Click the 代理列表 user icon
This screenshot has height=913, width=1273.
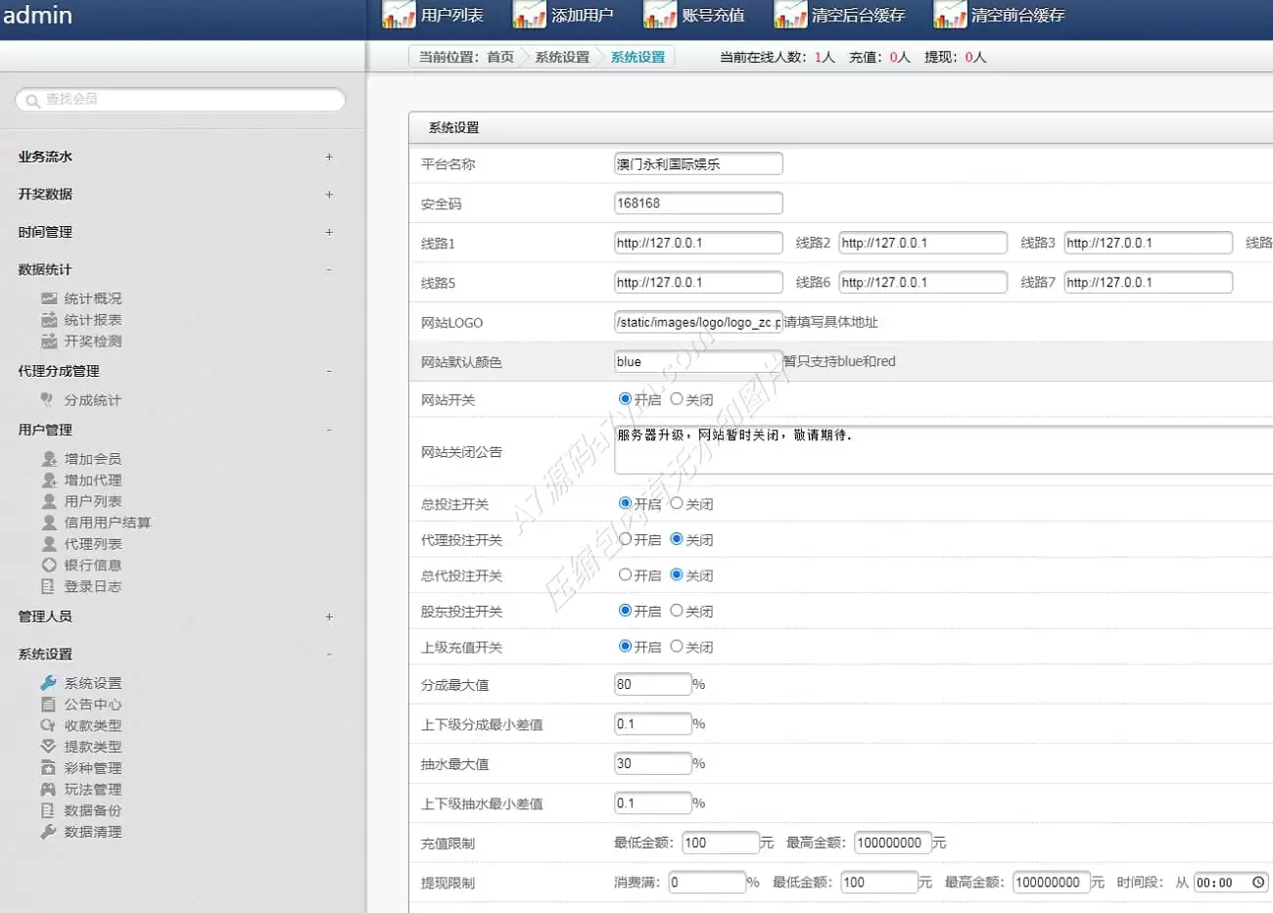coord(49,544)
